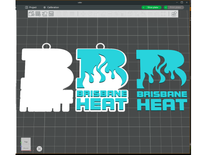The width and height of the screenshot is (207, 155).
Task: Click the Add model cube icon
Action: click(31, 14)
